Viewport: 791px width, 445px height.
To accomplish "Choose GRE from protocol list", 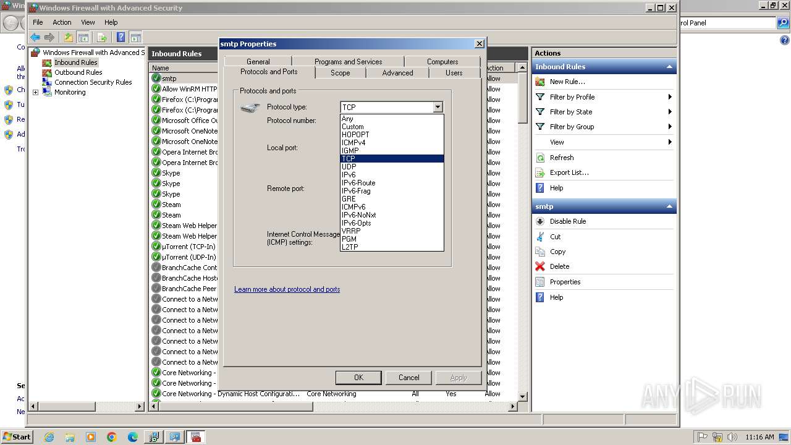I will 392,199.
